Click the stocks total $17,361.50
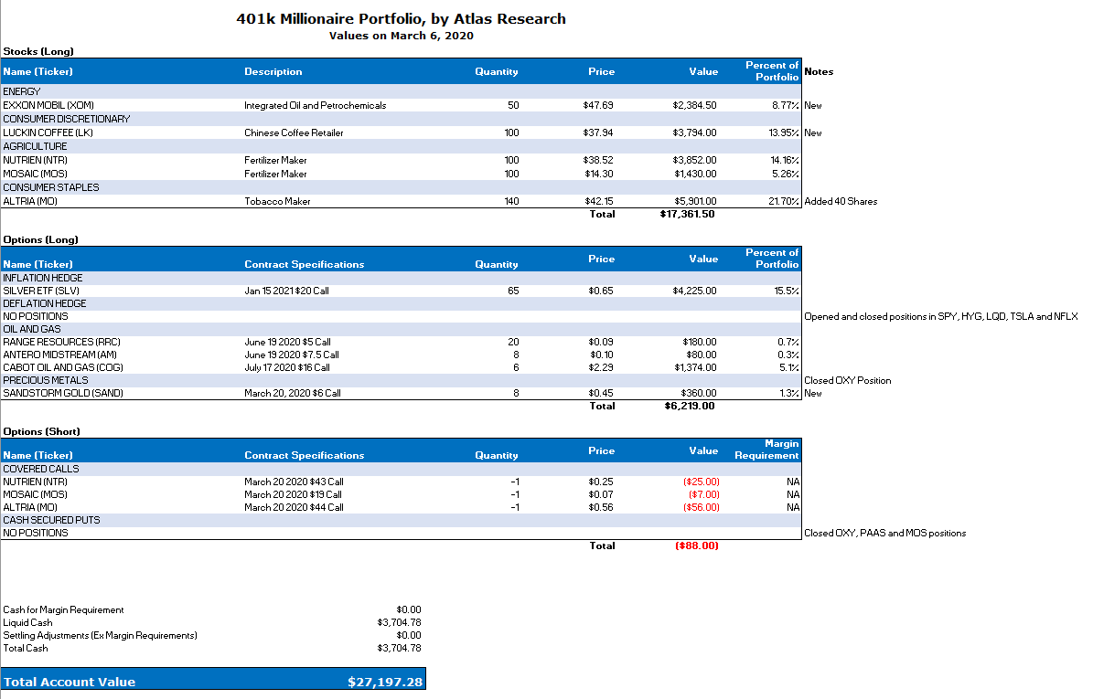This screenshot has height=699, width=1093. click(x=687, y=214)
